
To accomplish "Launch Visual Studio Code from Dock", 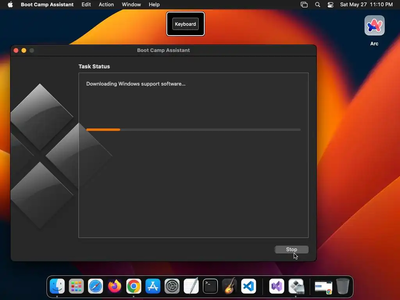I will tap(248, 286).
